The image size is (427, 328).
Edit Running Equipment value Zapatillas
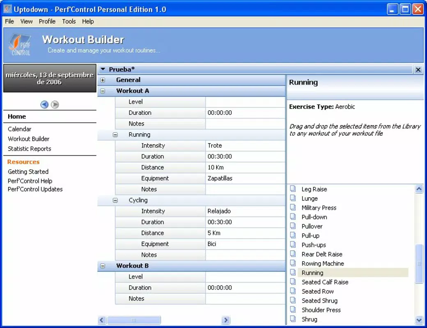pos(245,178)
